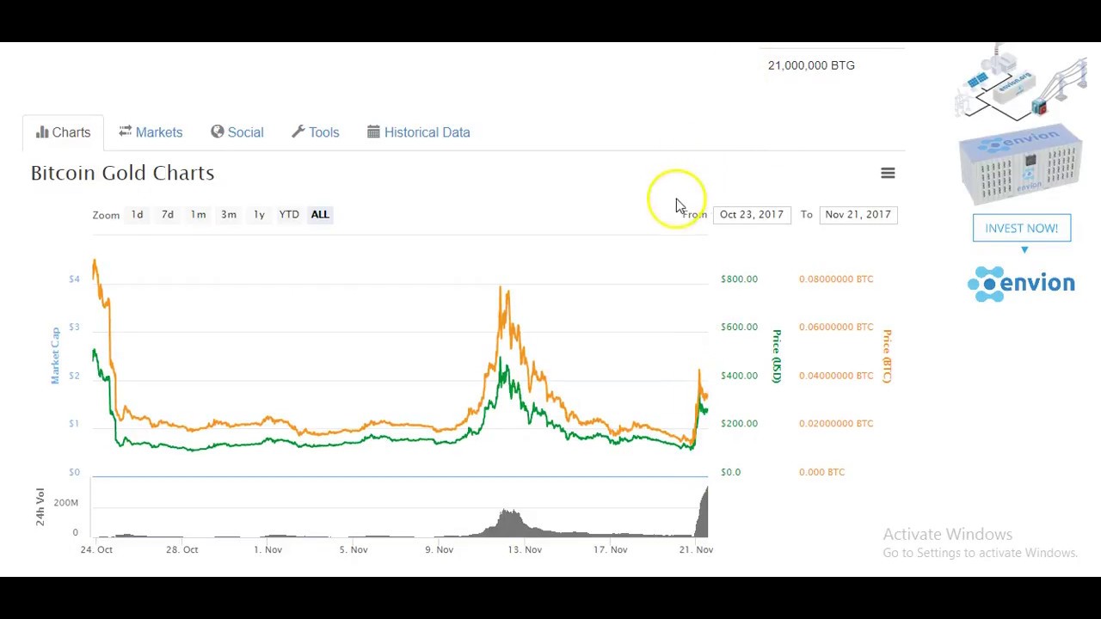Edit the To date Nov 21, 2017

[858, 214]
